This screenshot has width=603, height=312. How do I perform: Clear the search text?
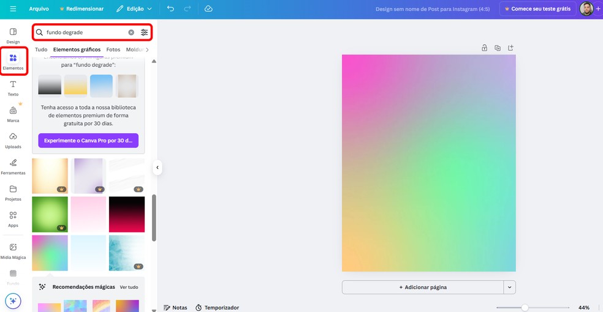point(131,32)
